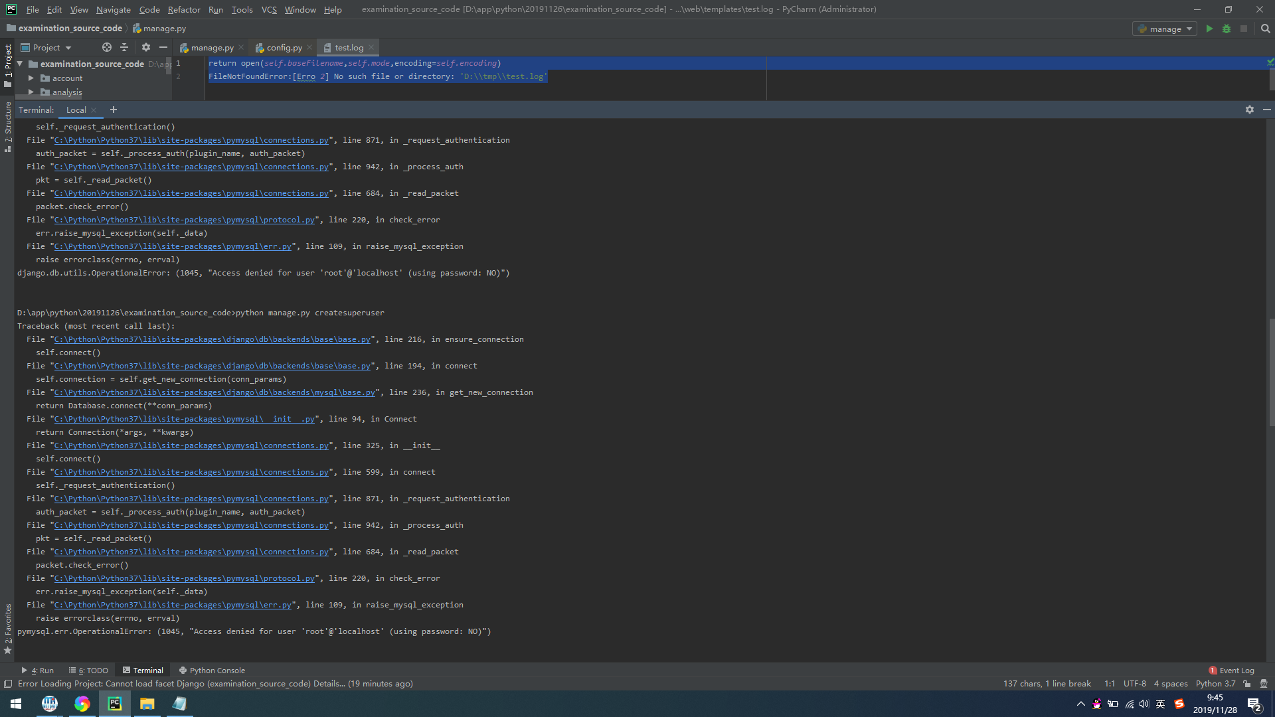Open the Refactor menu

(x=184, y=9)
